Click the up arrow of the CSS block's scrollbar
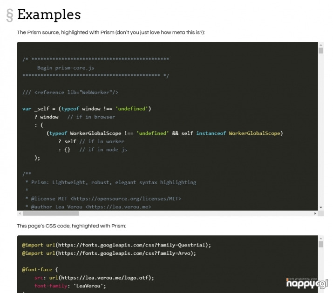 [x=321, y=239]
